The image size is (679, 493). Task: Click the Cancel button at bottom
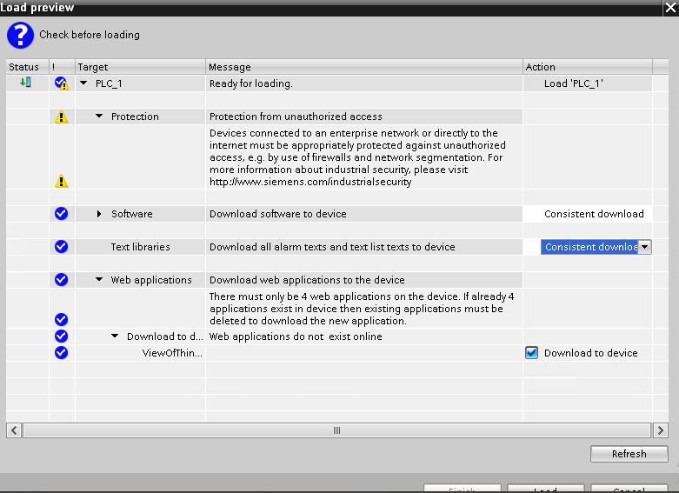coord(629,489)
